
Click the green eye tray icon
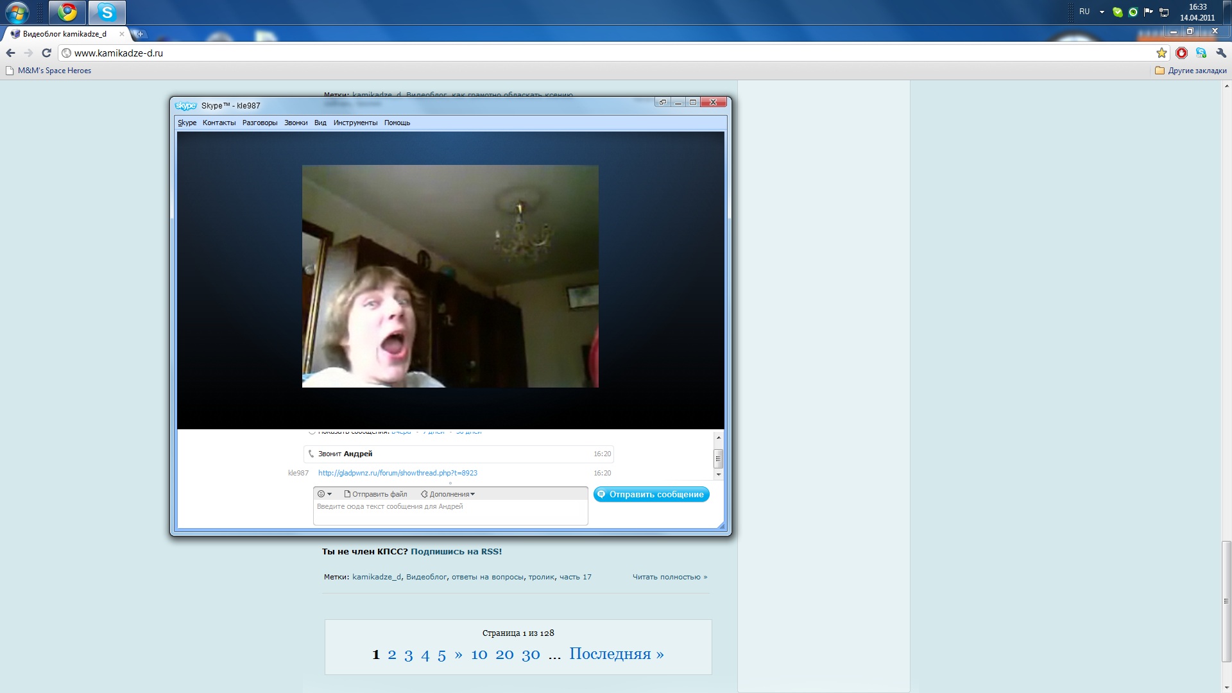point(1133,12)
